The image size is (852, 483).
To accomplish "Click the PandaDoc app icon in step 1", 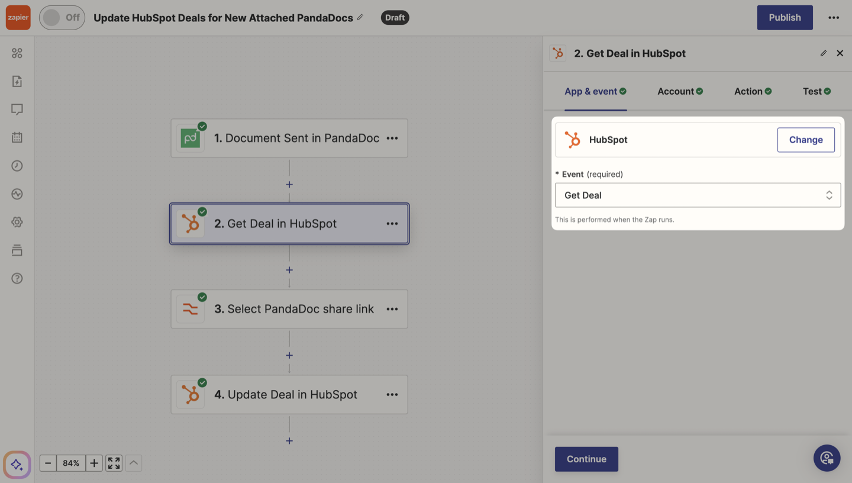I will click(191, 139).
